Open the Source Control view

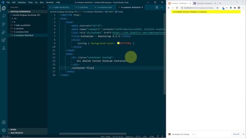click(3, 24)
